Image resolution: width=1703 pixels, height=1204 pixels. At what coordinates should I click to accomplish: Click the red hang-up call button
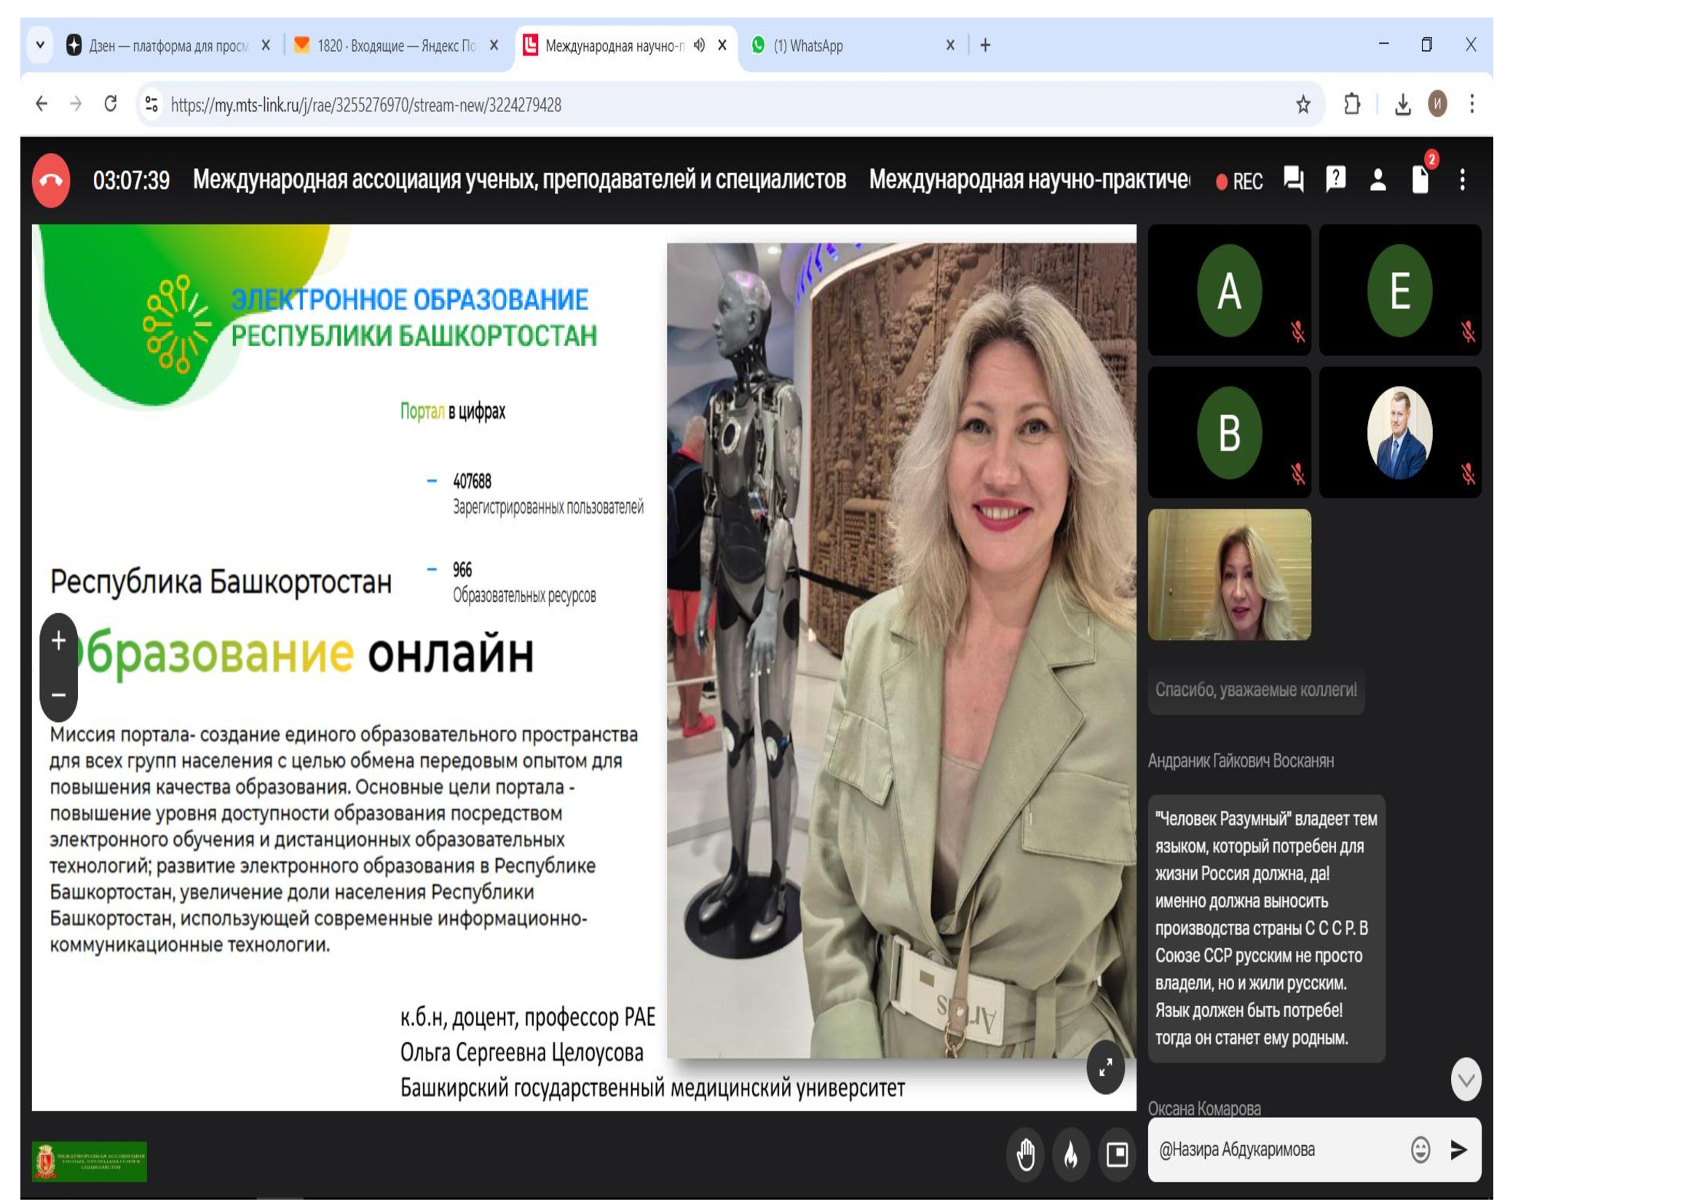[51, 180]
